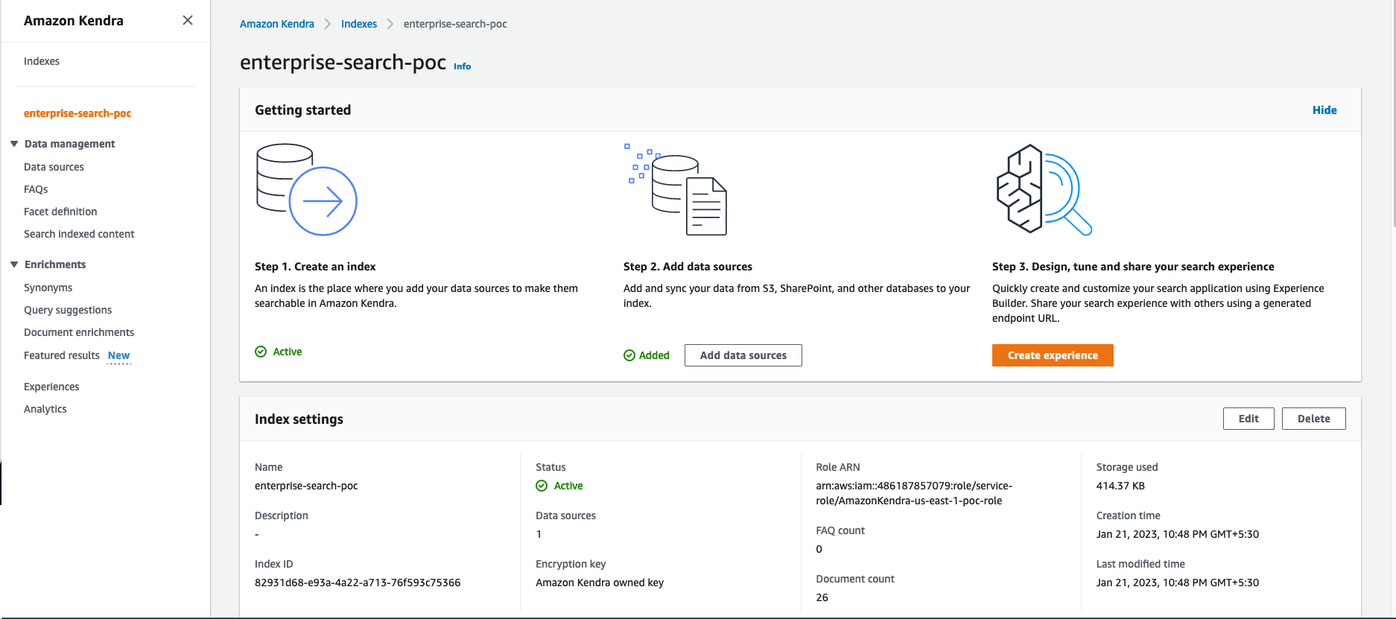1396x619 pixels.
Task: Open Synonyms under Enrichments
Action: tap(48, 288)
